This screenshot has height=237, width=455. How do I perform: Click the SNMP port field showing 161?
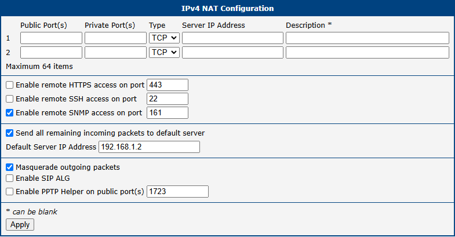(x=168, y=113)
